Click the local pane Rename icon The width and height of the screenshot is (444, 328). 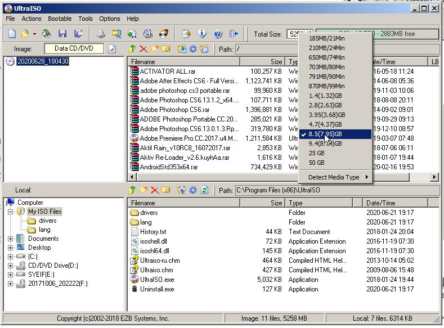tap(165, 190)
